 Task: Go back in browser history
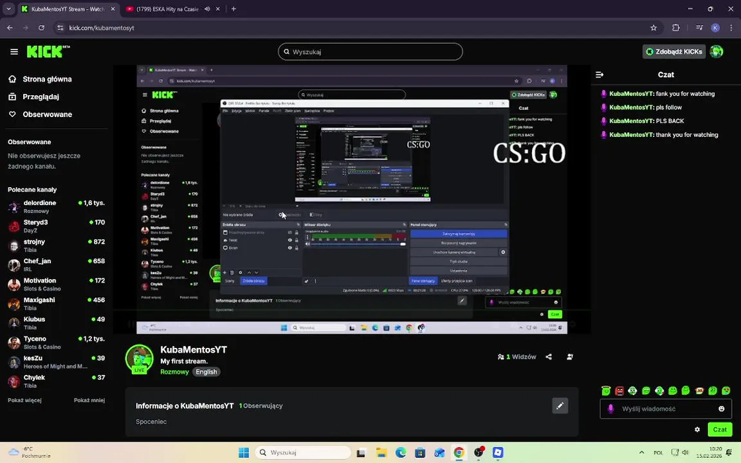pos(10,28)
